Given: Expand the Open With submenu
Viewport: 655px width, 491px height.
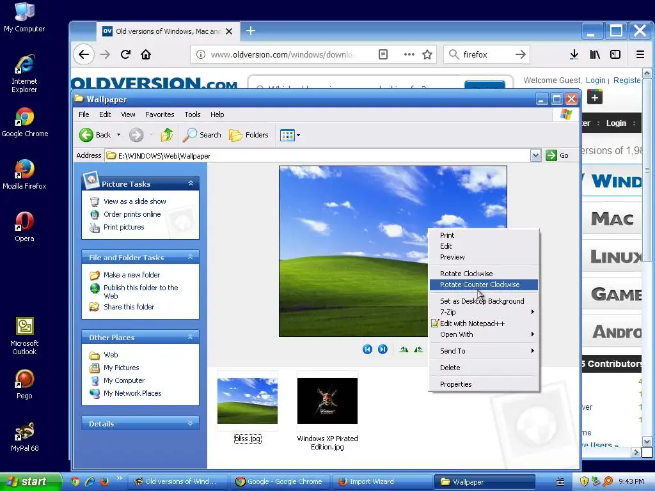Looking at the screenshot, I should point(484,334).
